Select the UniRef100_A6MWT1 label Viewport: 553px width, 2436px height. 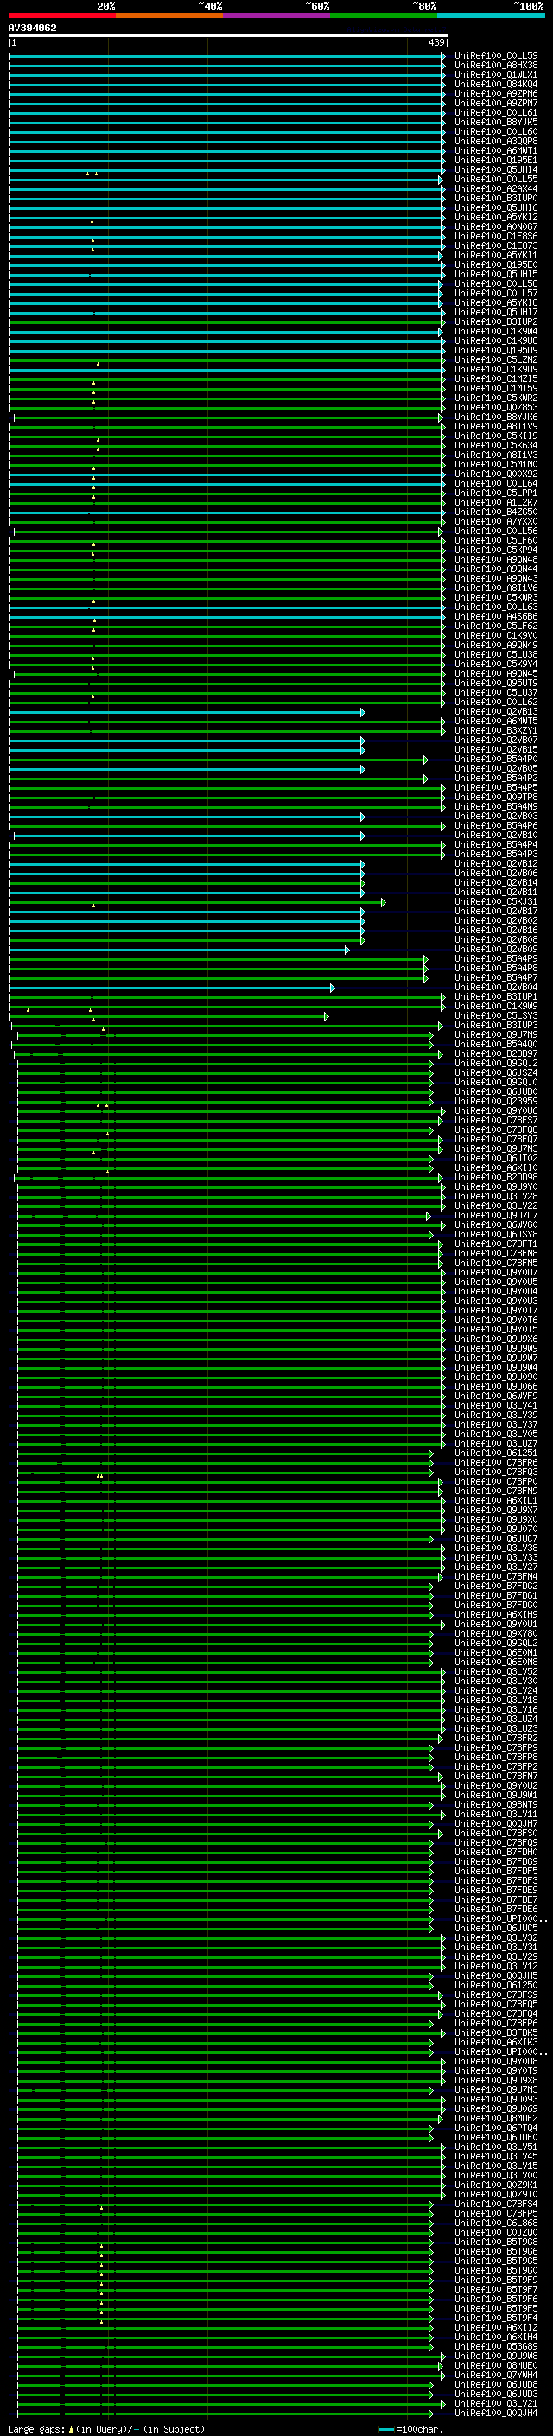point(496,150)
